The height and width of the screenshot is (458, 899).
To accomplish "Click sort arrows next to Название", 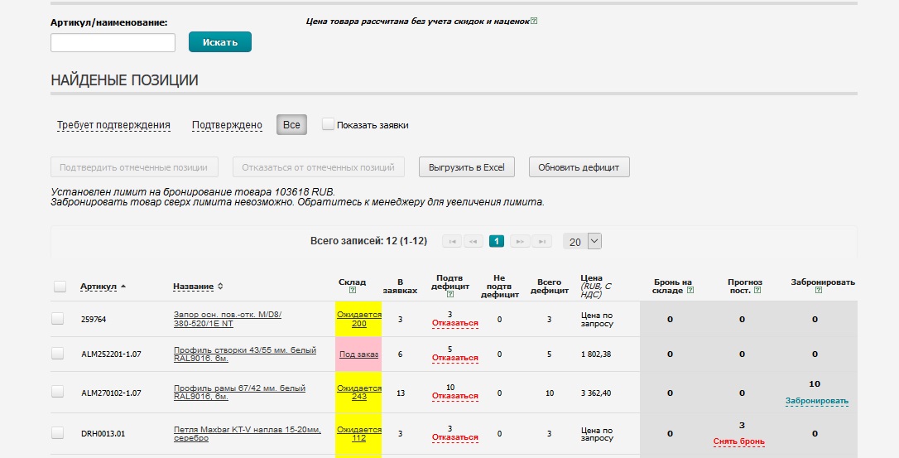I will coord(220,287).
